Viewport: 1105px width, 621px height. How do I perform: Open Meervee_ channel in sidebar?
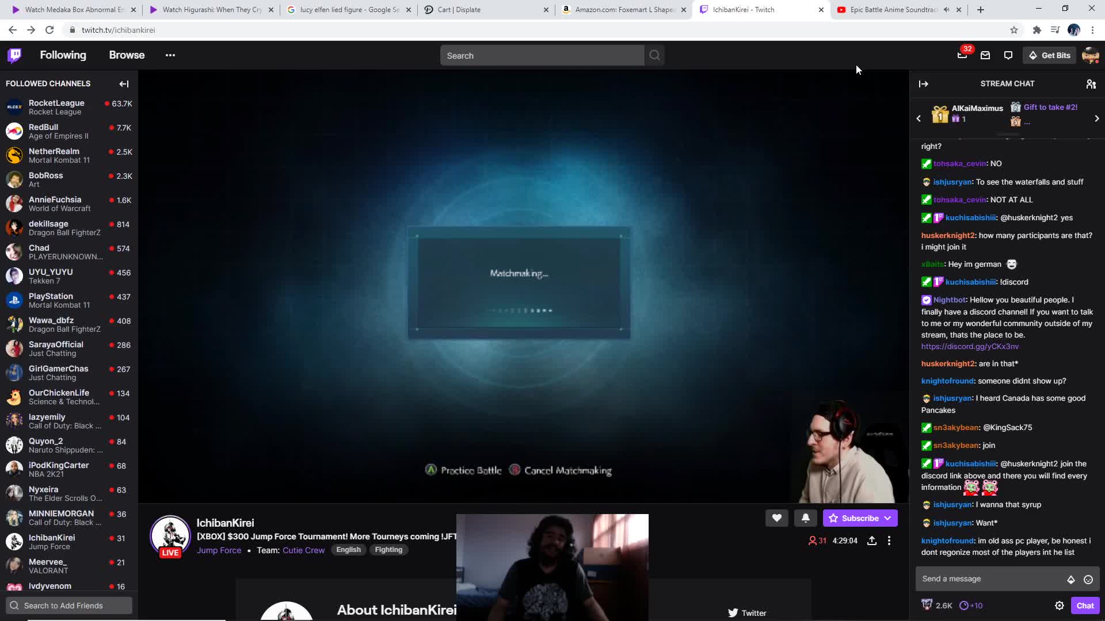[69, 566]
